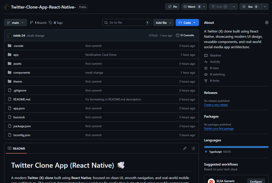The width and height of the screenshot is (272, 183).
Task: Click the tag icon next to 0 Tags
Action: click(51, 23)
